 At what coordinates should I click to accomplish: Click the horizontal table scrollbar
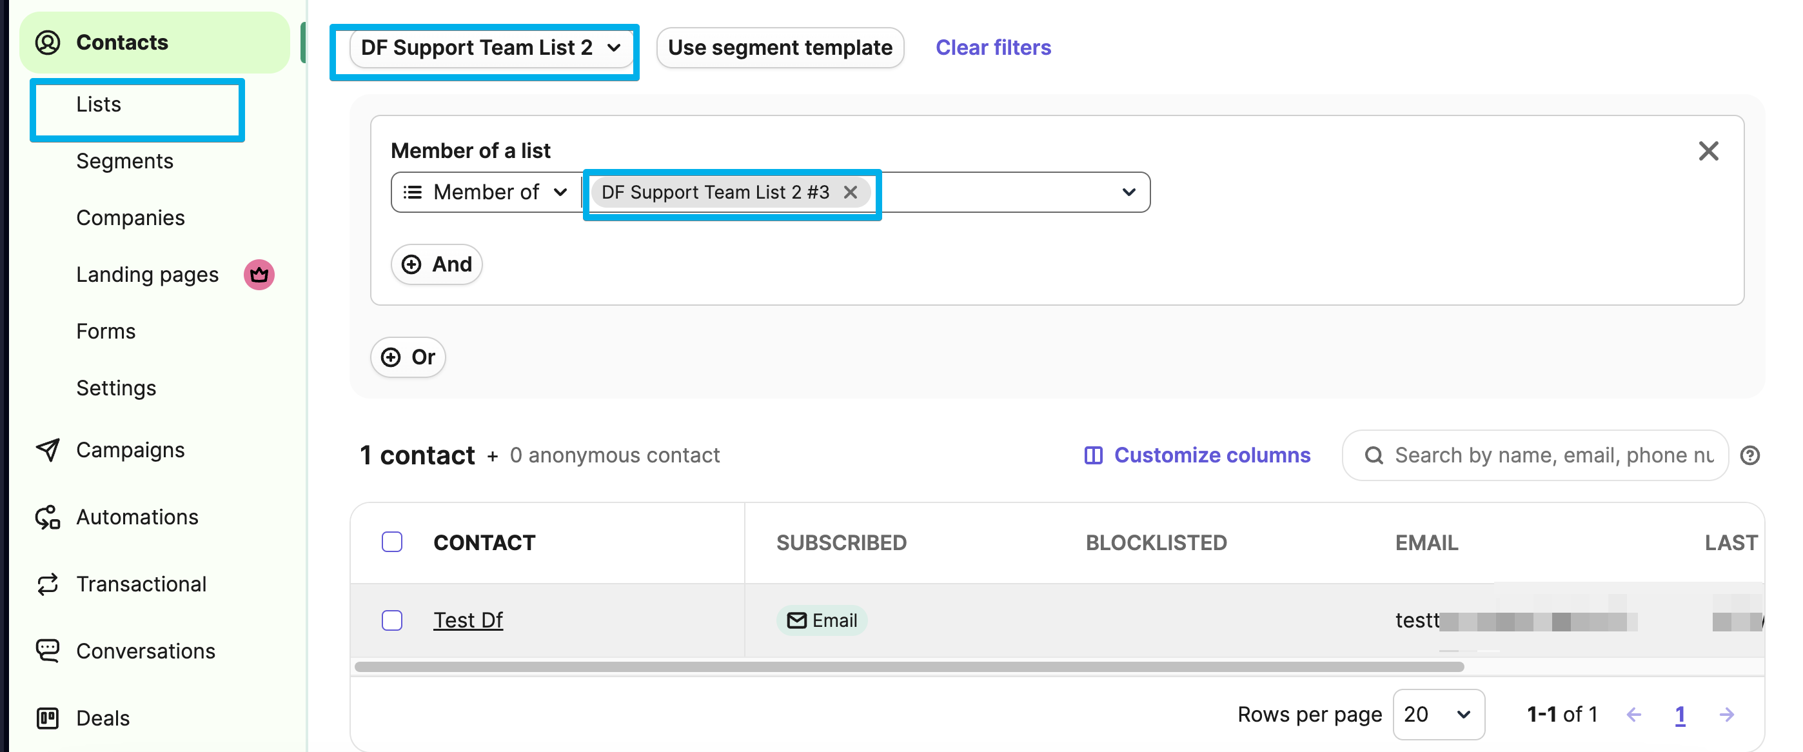(x=909, y=667)
